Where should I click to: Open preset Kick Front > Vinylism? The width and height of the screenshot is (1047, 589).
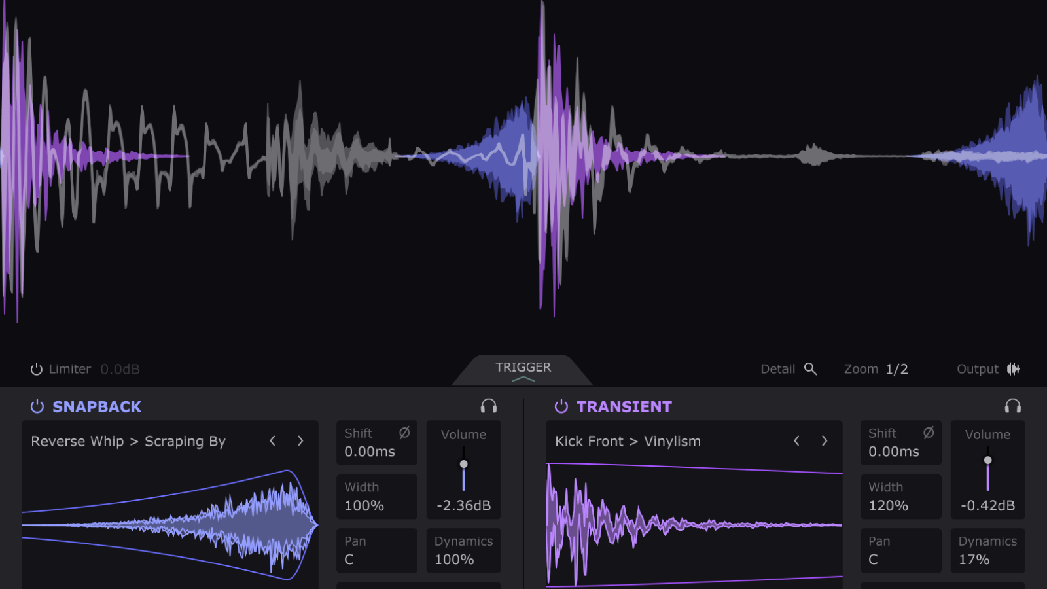coord(627,441)
